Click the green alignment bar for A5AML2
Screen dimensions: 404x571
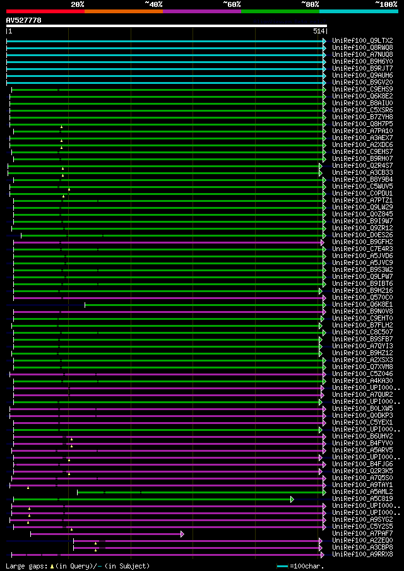coord(200,492)
